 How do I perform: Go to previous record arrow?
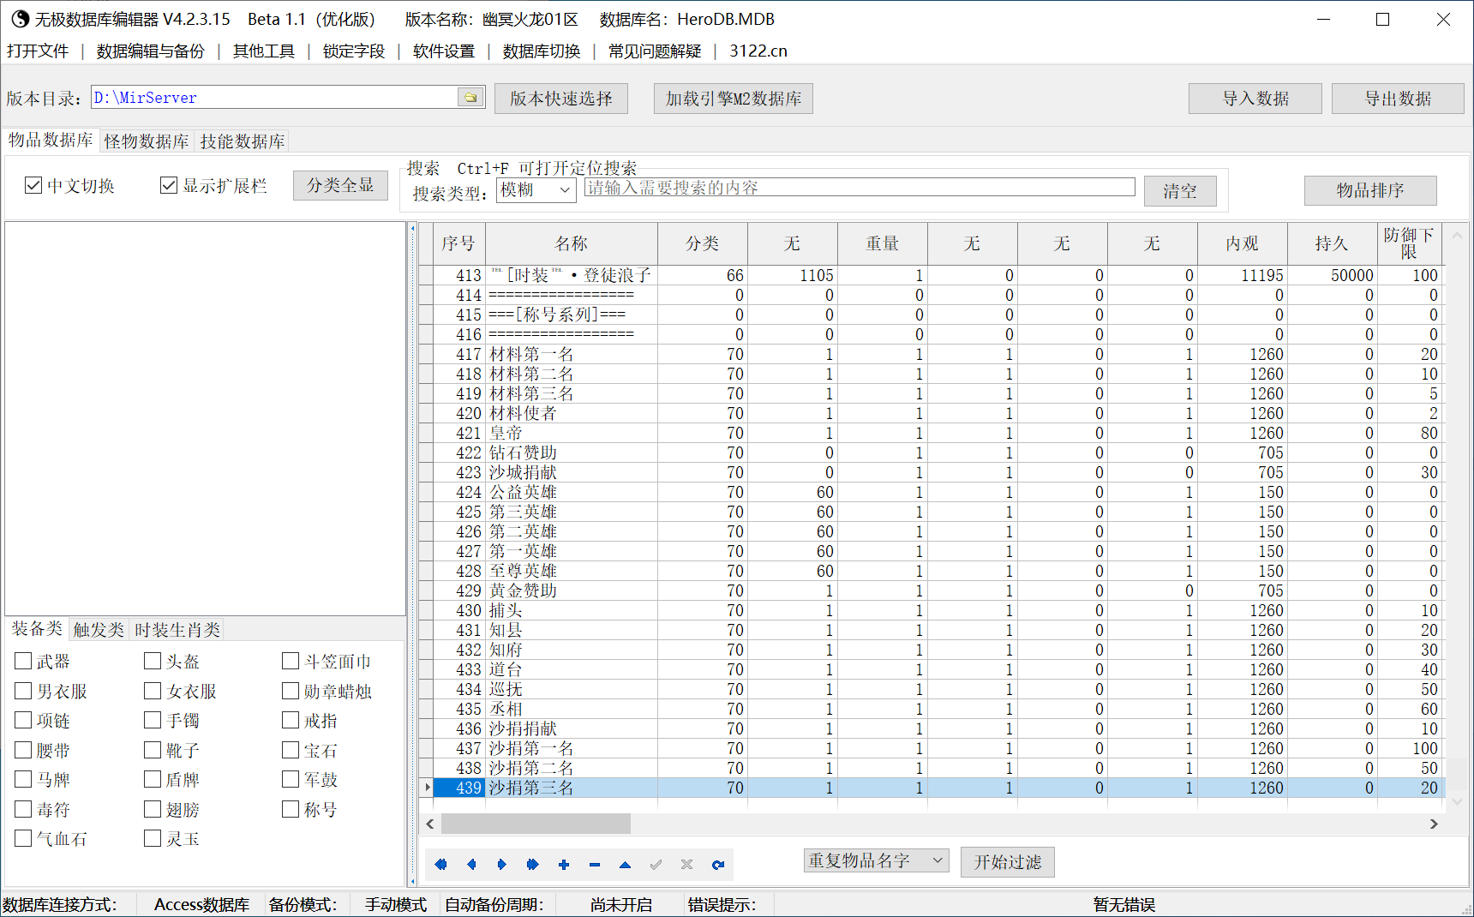[x=471, y=865]
